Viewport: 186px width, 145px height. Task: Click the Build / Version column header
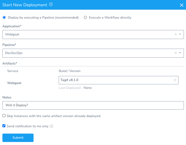[x=69, y=71]
